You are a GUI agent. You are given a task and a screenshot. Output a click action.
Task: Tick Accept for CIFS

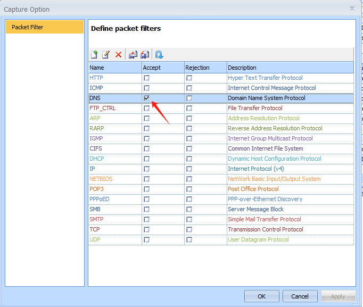click(x=146, y=149)
